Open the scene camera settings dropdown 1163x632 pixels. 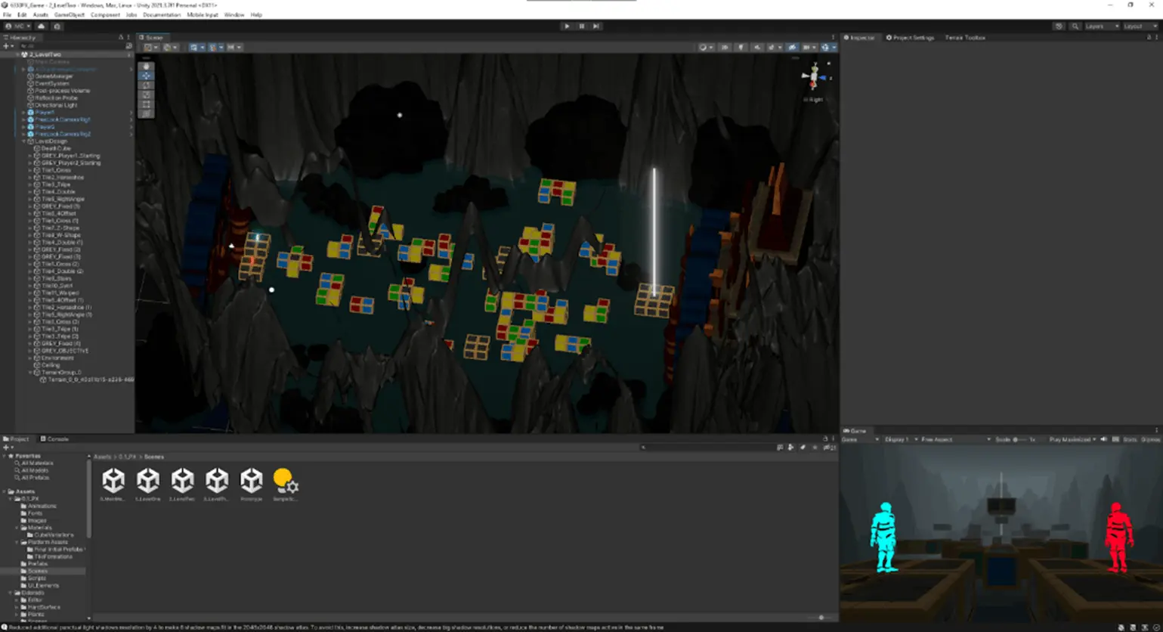tap(810, 47)
